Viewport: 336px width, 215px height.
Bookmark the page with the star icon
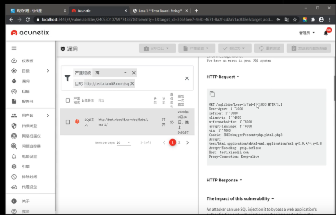[x=295, y=20]
